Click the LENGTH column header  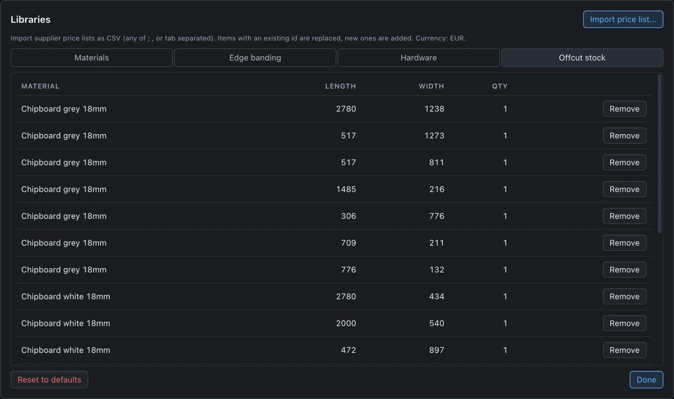(x=340, y=86)
